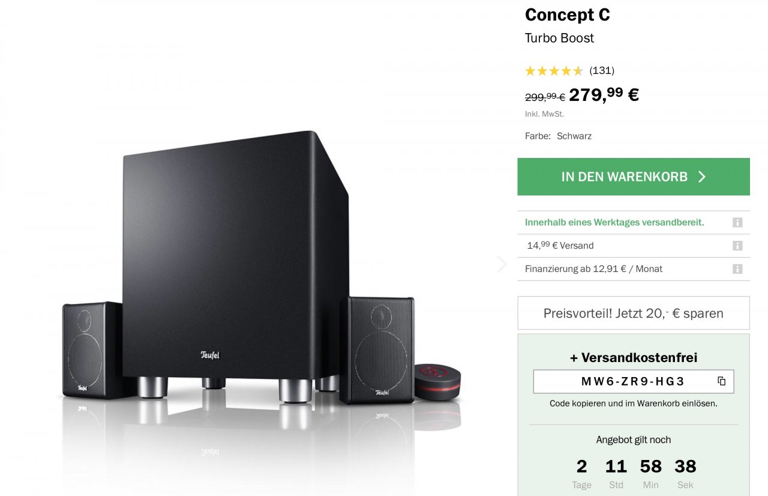
Task: Copy the voucher code with the copy icon
Action: [721, 381]
